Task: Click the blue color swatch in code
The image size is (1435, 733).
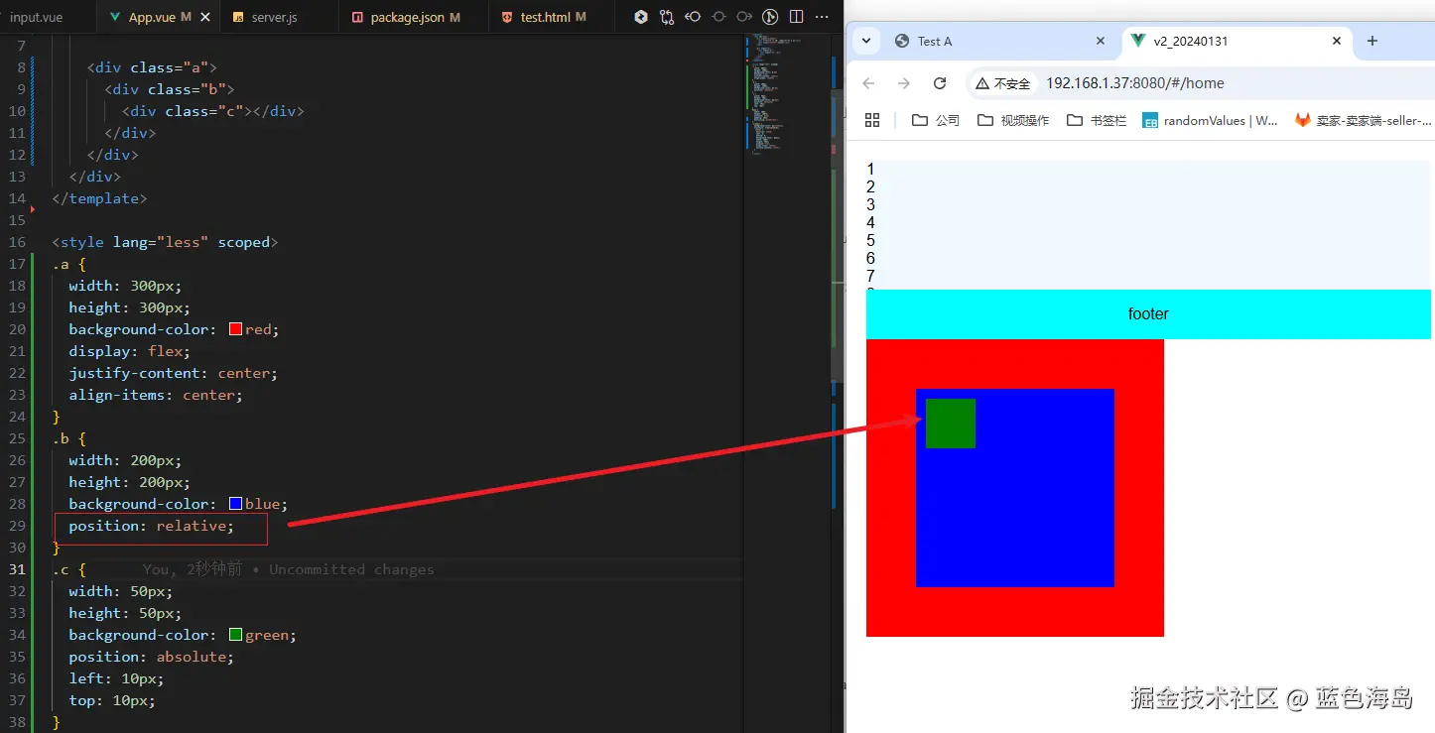Action: pyautogui.click(x=235, y=504)
